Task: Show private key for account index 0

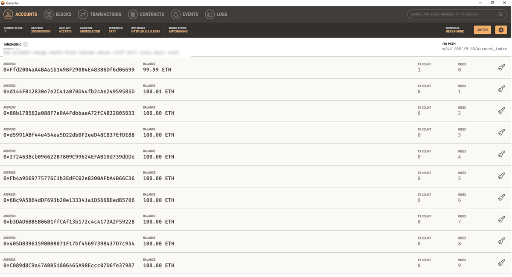Action: 502,67
